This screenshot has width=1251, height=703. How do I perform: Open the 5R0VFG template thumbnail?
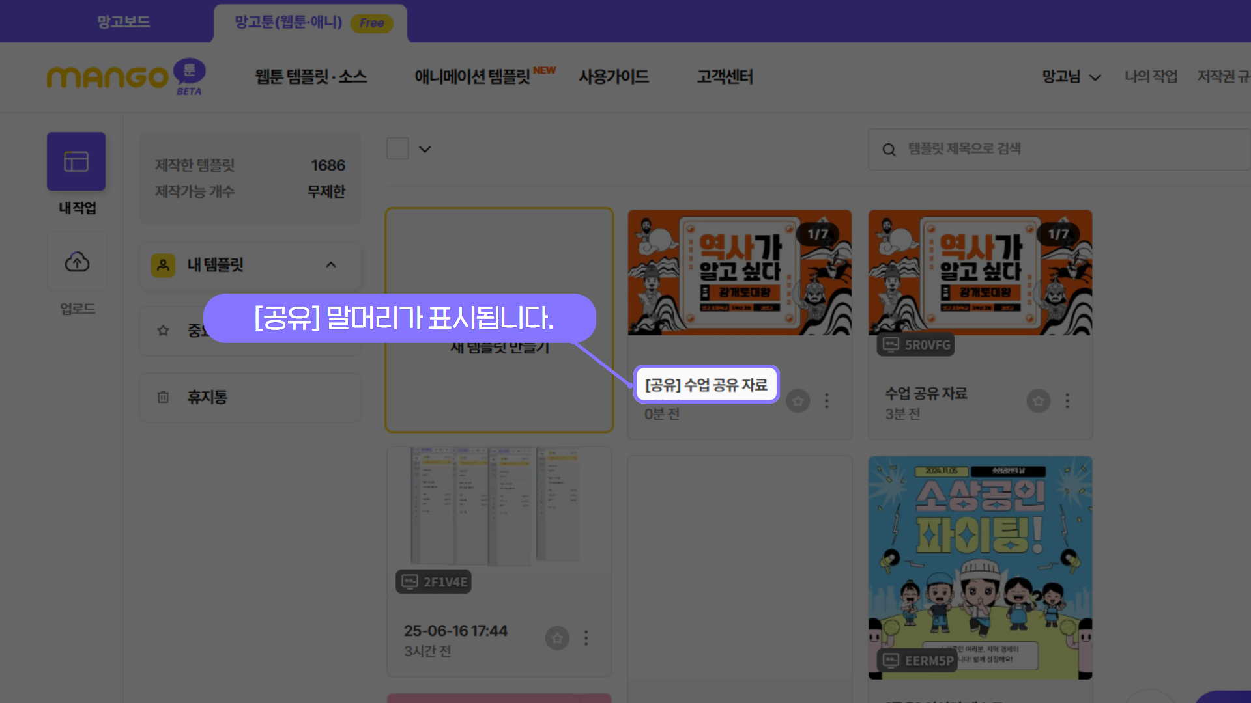pos(980,272)
